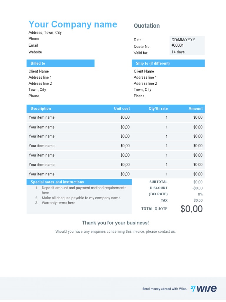Select the 'Warranty terms here' note

(x=59, y=203)
